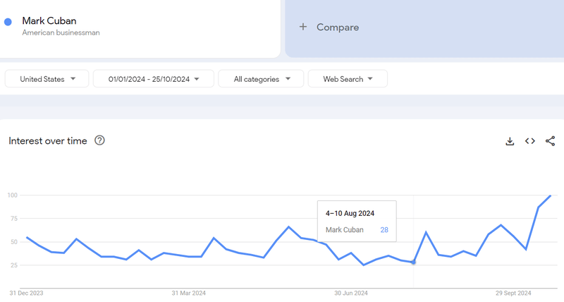
Task: Open the United States region dropdown
Action: tap(47, 79)
